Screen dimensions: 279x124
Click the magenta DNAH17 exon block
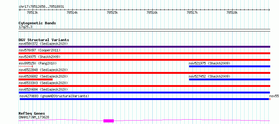[x=108, y=121]
